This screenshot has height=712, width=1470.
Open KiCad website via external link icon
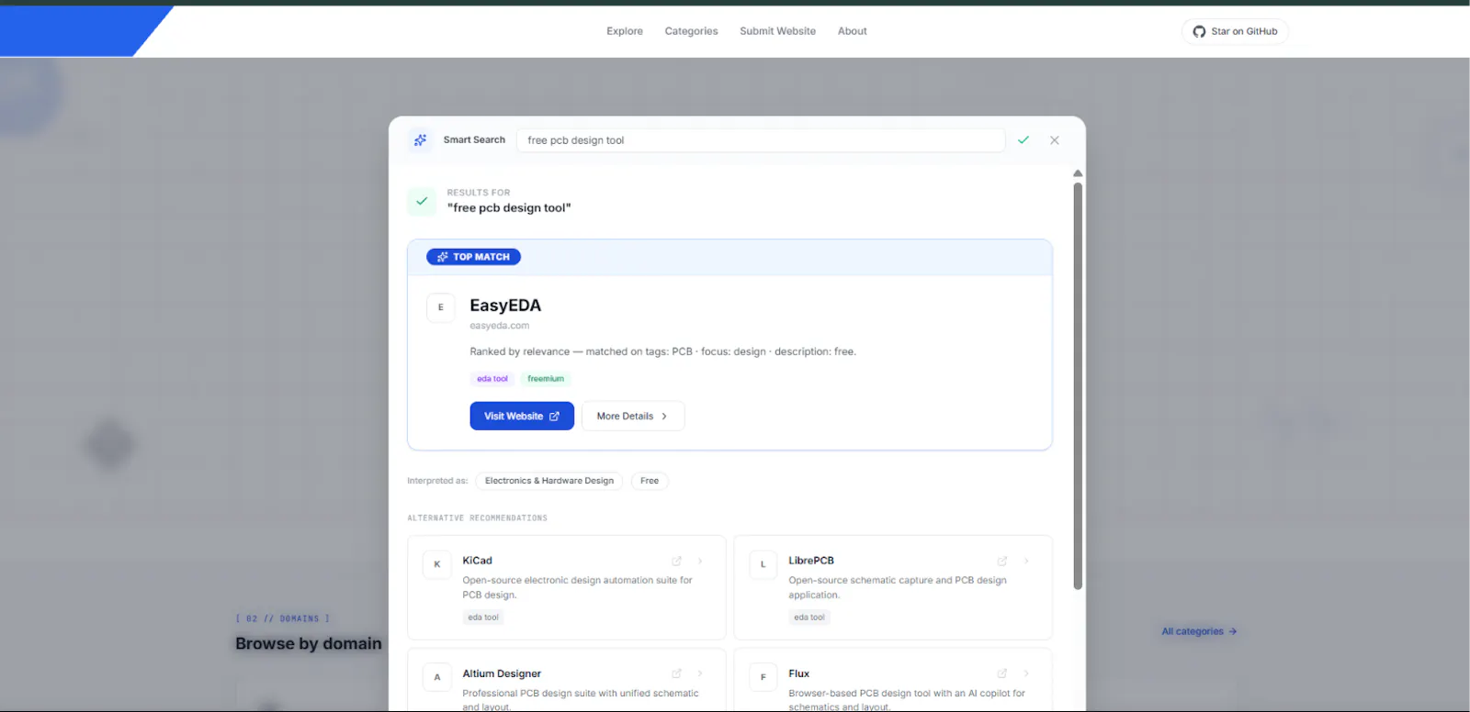677,561
